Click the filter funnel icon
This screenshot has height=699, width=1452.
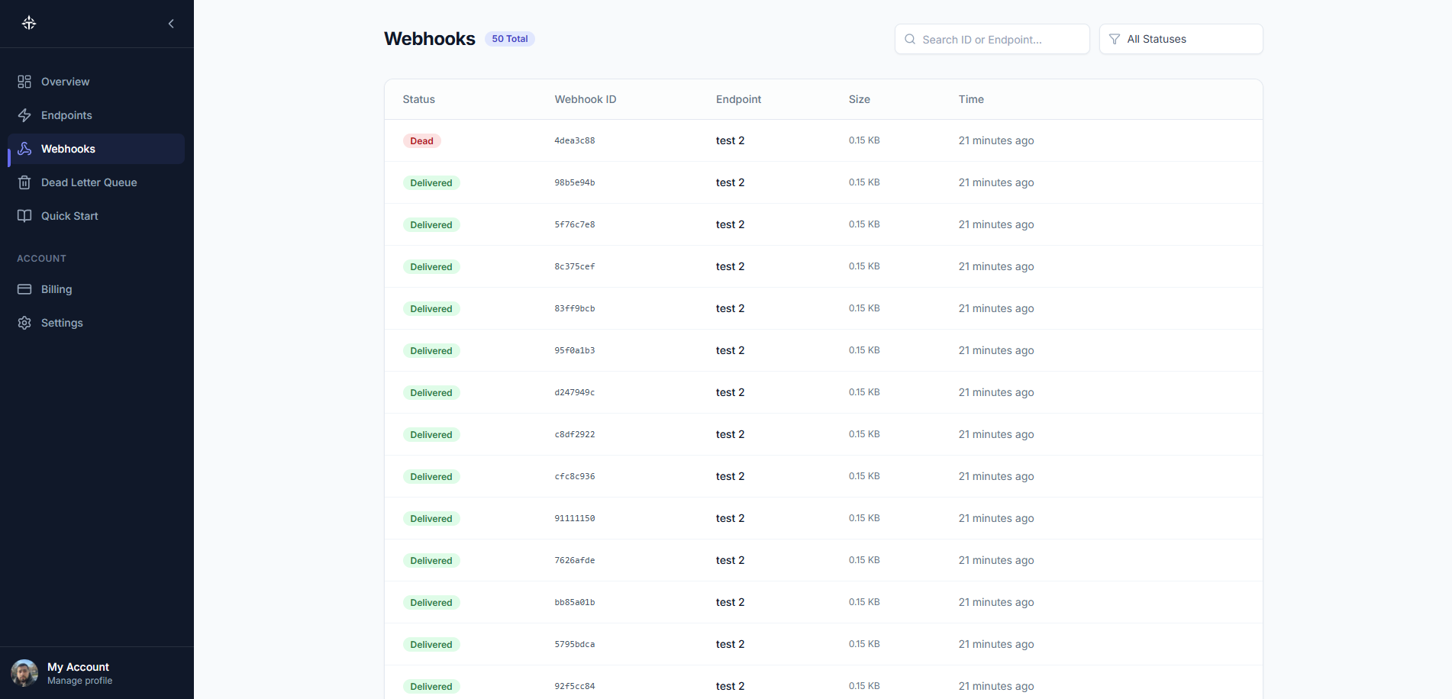pyautogui.click(x=1115, y=39)
